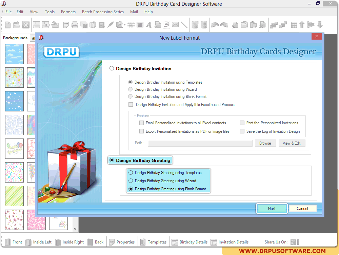Click the Move down arrow icon
Viewport: 339px width, 255px height.
320,25
